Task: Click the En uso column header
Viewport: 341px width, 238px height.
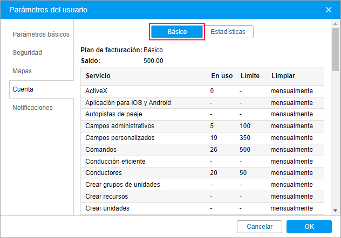Action: click(x=221, y=76)
